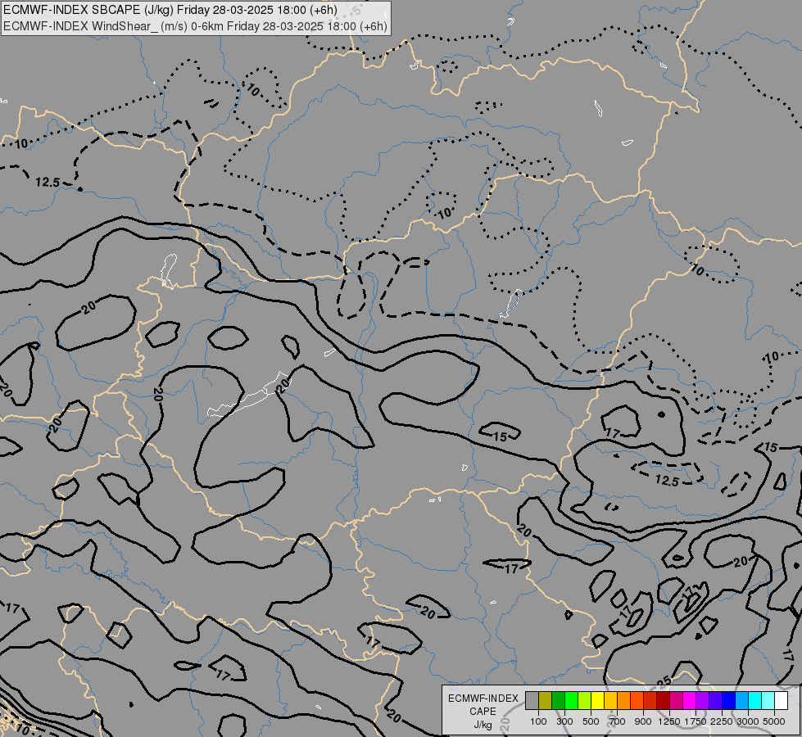Image resolution: width=802 pixels, height=737 pixels.
Task: Click the 900 legend scale value
Action: click(643, 721)
